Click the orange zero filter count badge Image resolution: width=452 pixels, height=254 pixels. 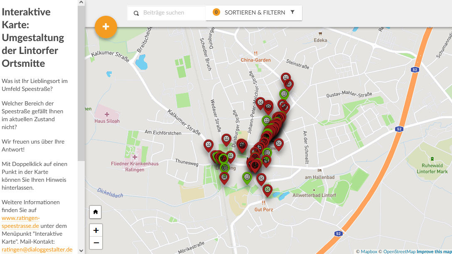216,12
